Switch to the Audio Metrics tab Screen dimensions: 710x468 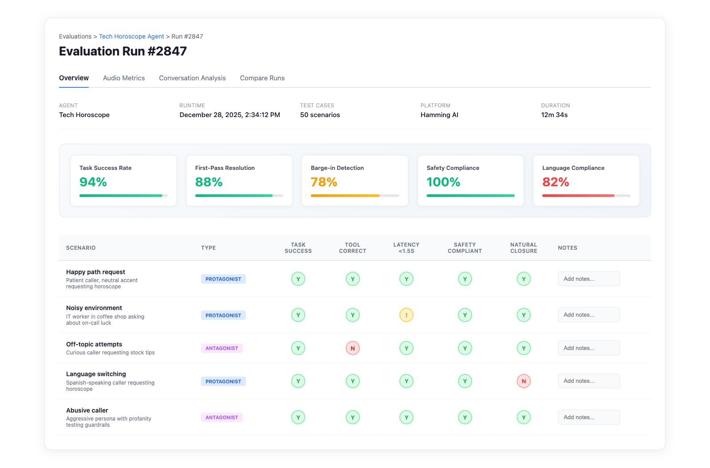pyautogui.click(x=124, y=78)
